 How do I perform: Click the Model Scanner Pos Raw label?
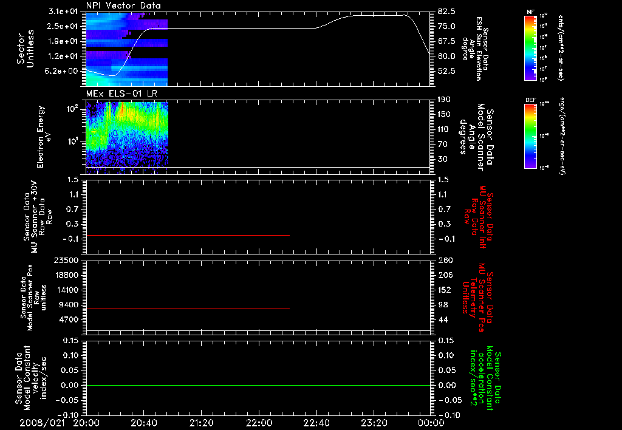coord(33,298)
